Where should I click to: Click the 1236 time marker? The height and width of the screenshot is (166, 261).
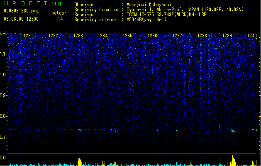point(153,36)
